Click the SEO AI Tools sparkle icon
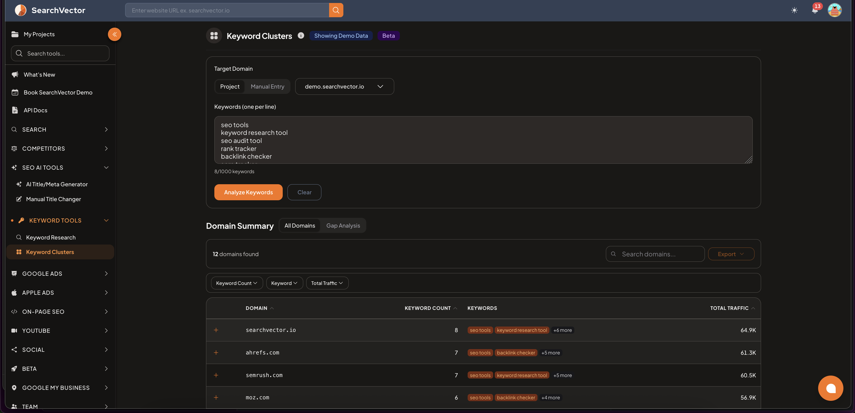Viewport: 855px width, 413px height. pyautogui.click(x=14, y=168)
